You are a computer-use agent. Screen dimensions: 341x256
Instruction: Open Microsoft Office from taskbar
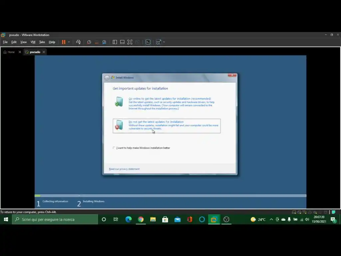click(x=189, y=219)
